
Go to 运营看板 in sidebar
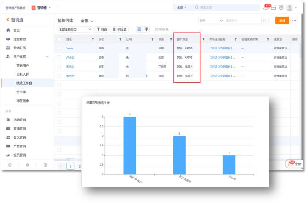tap(20, 39)
